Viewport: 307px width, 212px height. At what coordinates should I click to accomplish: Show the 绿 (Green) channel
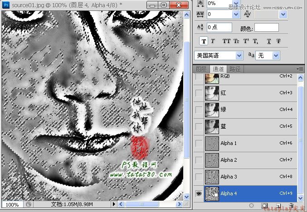[199, 110]
